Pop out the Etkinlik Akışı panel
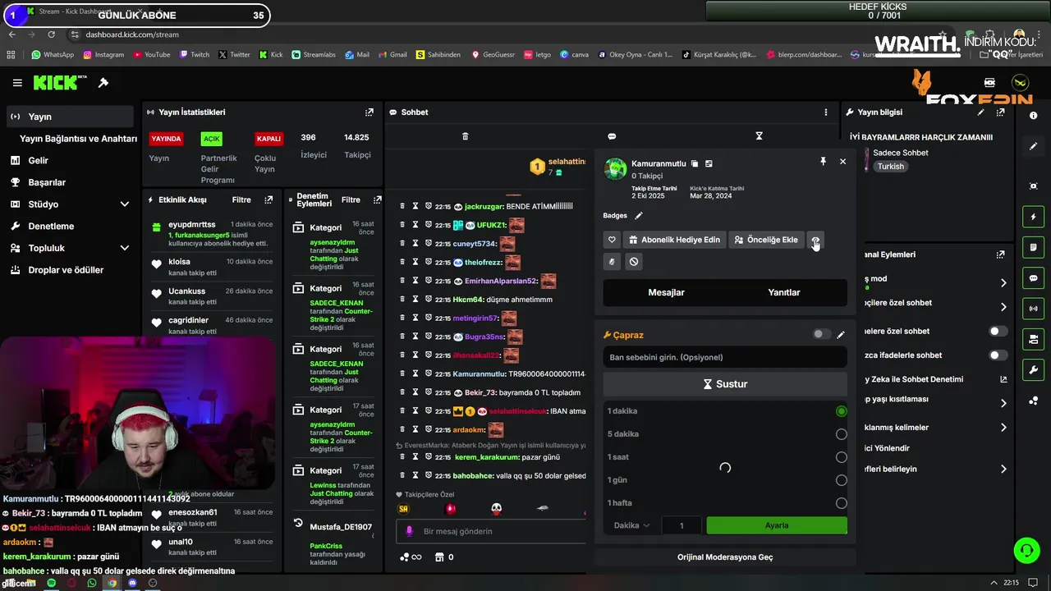Screen dimensions: 1051x591 click(268, 199)
